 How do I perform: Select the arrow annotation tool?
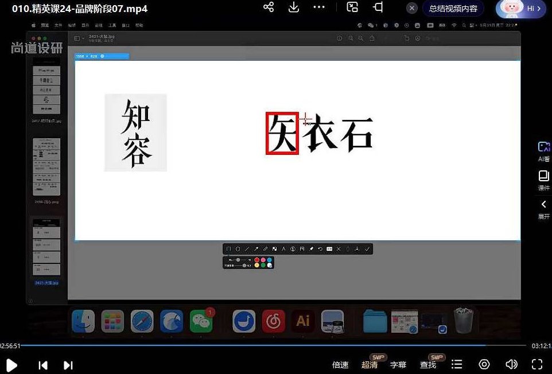(256, 248)
